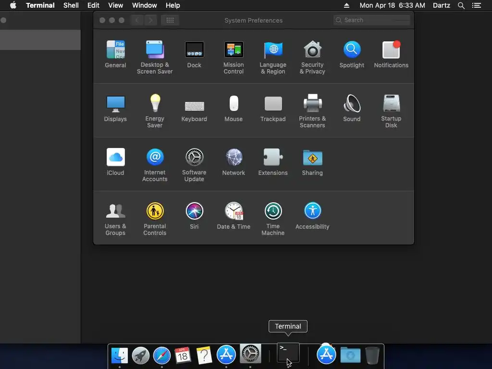492x369 pixels.
Task: Click System Preferences gear in the Dock
Action: (250, 353)
